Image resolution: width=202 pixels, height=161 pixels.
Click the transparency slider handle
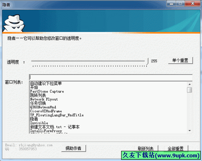[x=147, y=62]
